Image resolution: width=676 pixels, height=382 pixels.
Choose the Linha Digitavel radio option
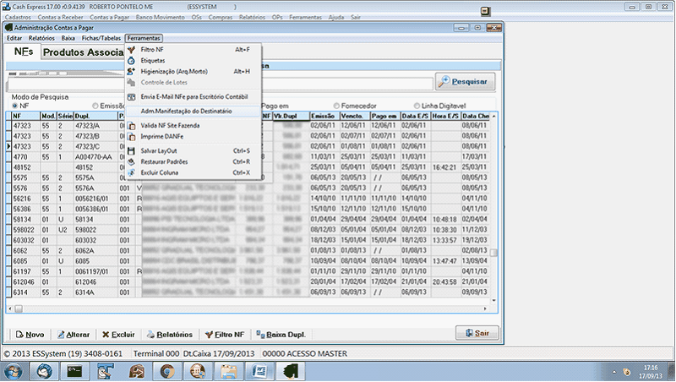tap(416, 106)
